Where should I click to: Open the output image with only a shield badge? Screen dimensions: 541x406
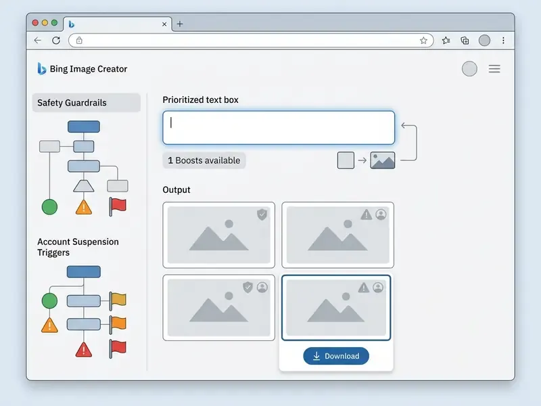point(218,235)
